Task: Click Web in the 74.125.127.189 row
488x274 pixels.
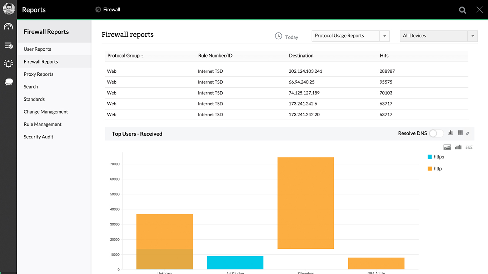Action: coord(112,93)
